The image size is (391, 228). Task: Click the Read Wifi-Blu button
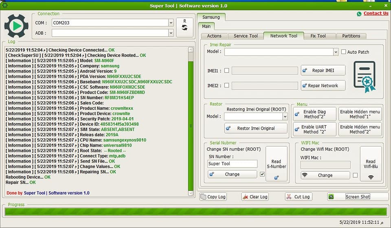[x=371, y=164]
